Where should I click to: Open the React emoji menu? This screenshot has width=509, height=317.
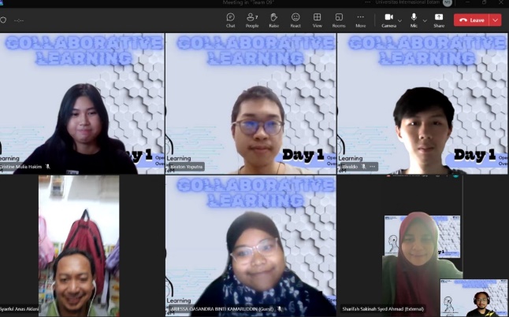[x=295, y=20]
